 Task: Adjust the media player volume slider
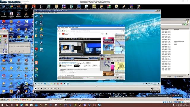(157, 89)
